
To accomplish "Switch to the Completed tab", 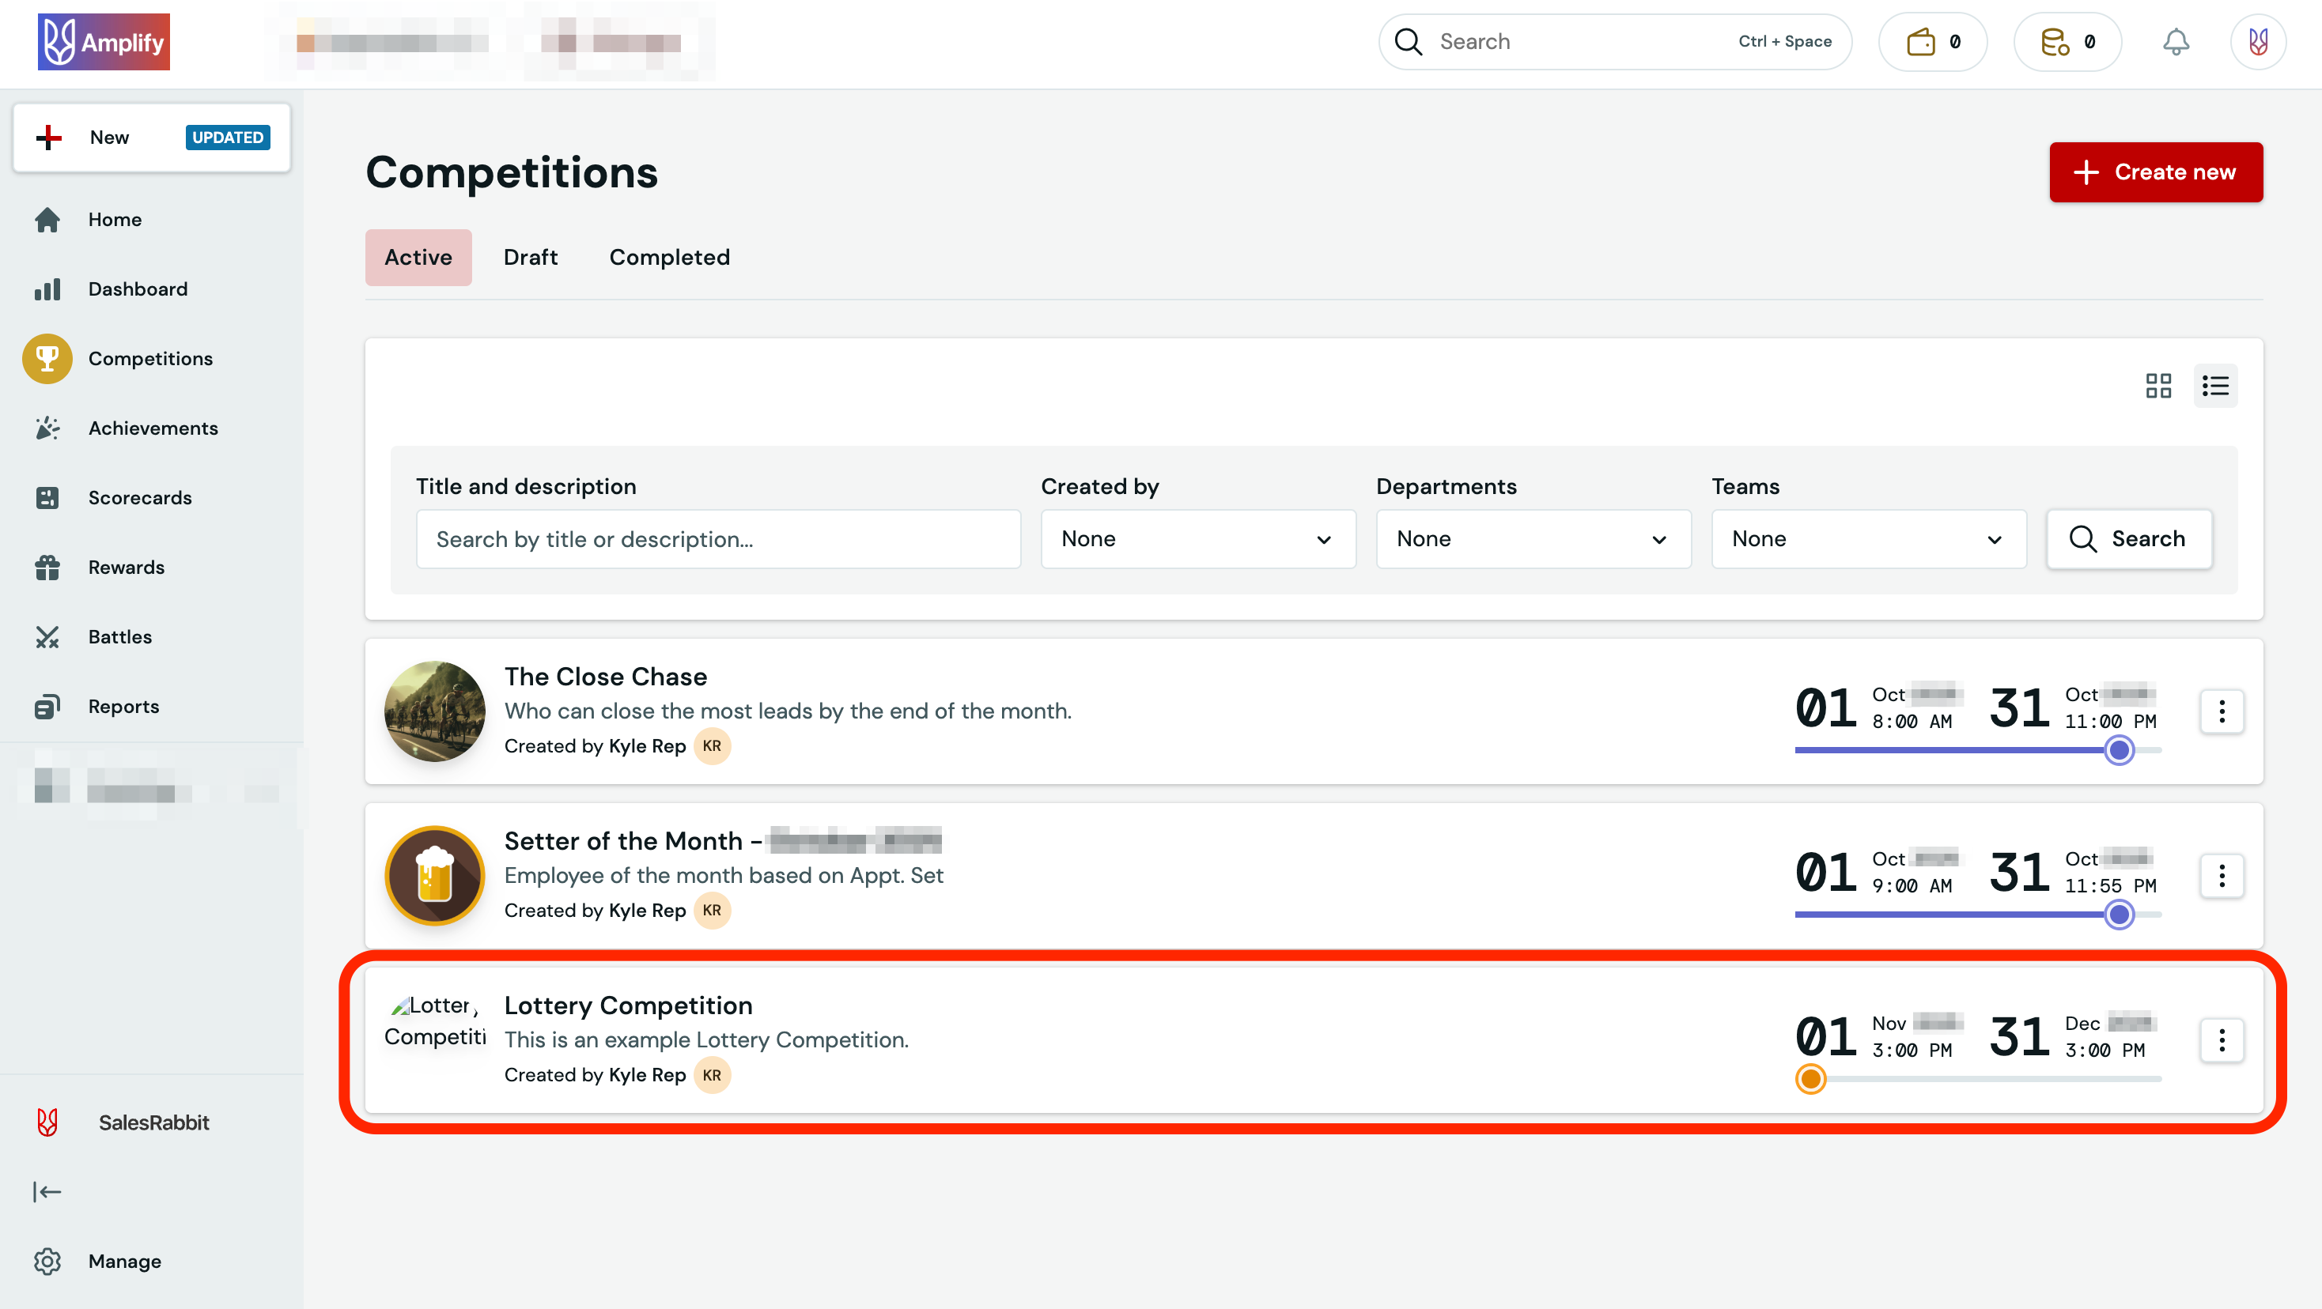I will click(x=669, y=258).
